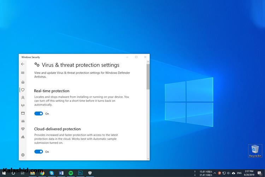Open Firewall & network protection icon
This screenshot has width=265, height=177.
click(x=23, y=105)
